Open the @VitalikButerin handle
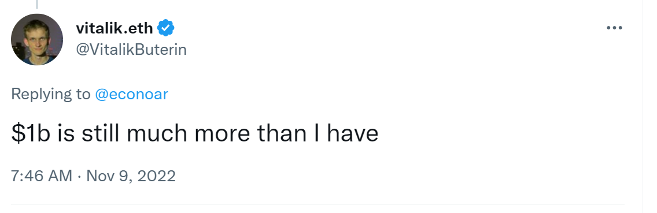The image size is (657, 213). (x=131, y=50)
